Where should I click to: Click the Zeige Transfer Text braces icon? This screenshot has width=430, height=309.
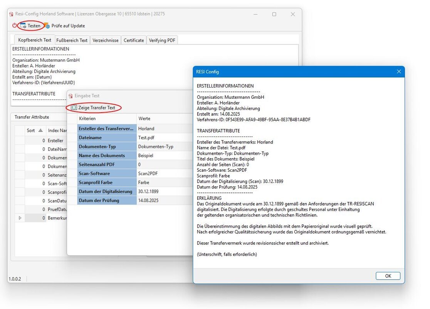point(74,108)
